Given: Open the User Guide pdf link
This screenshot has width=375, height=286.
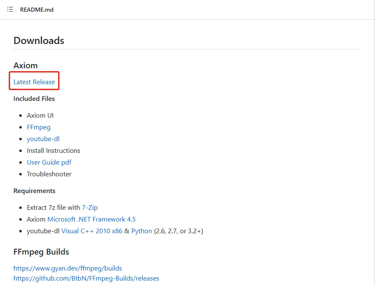Looking at the screenshot, I should [x=49, y=162].
